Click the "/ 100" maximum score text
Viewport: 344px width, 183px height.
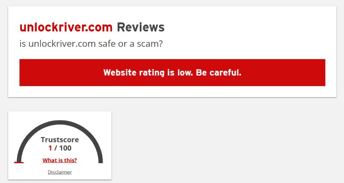[63, 148]
